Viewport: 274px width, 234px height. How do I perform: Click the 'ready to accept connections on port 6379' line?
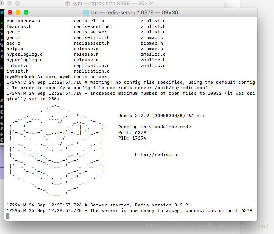[129, 210]
